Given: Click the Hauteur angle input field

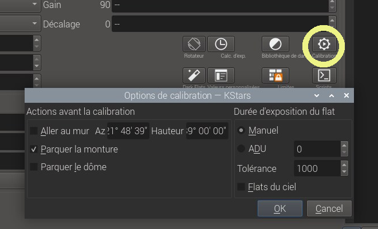Looking at the screenshot, I should pyautogui.click(x=207, y=131).
